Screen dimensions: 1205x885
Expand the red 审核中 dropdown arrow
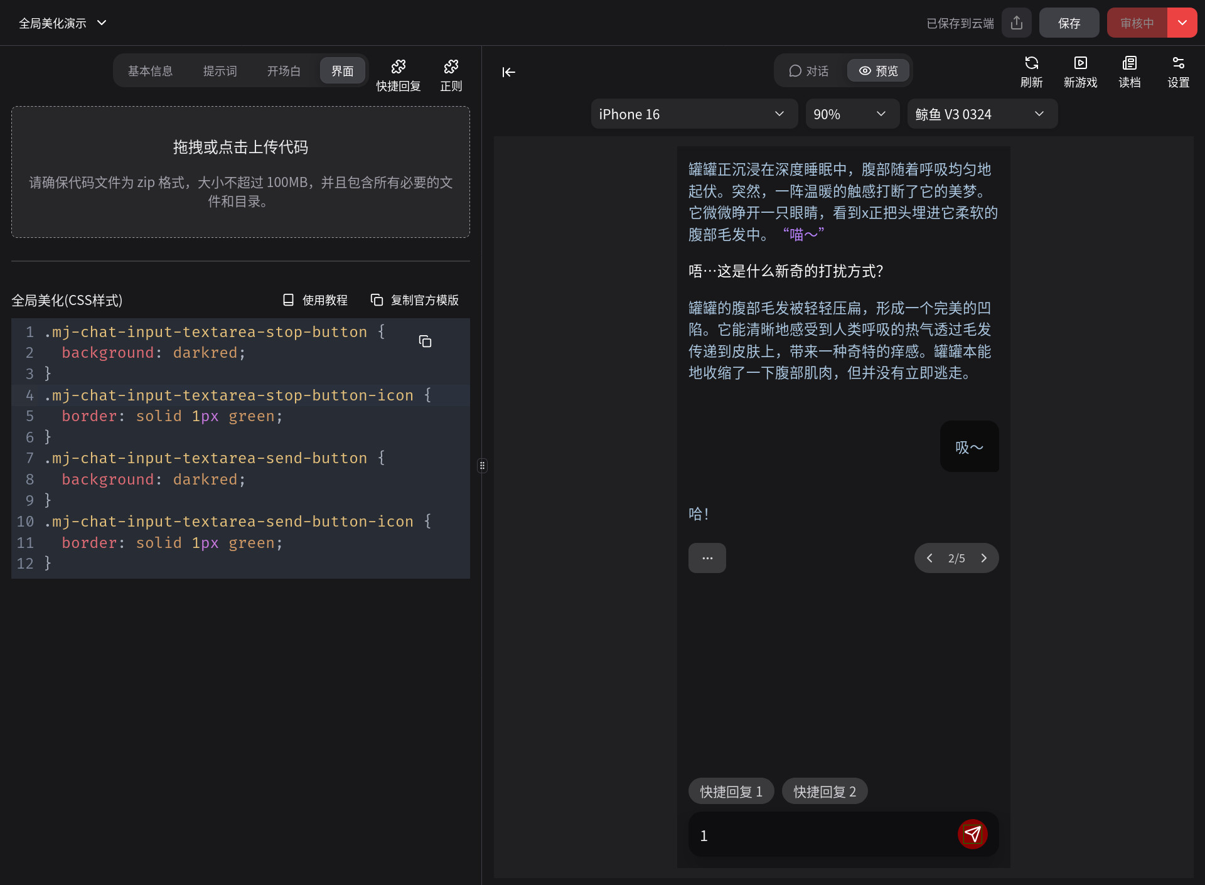point(1182,23)
